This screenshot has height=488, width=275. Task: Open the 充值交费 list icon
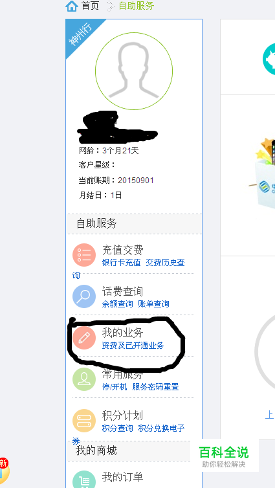pyautogui.click(x=84, y=255)
